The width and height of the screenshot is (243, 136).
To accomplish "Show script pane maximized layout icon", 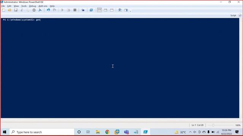I will [x=112, y=10].
